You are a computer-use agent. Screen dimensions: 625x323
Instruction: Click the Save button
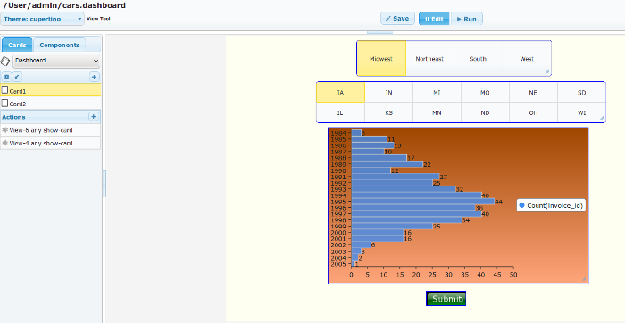397,19
